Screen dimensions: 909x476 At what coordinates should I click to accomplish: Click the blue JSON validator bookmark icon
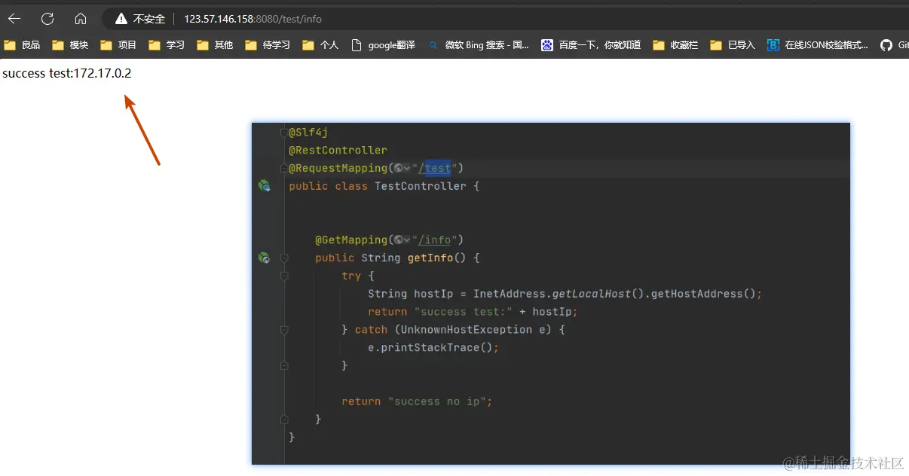[773, 45]
